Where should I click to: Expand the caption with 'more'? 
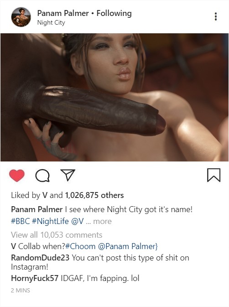[102, 221]
